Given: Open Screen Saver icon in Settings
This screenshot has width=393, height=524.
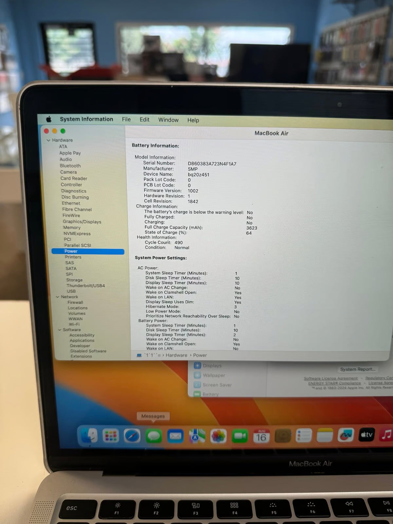Looking at the screenshot, I should [x=197, y=385].
